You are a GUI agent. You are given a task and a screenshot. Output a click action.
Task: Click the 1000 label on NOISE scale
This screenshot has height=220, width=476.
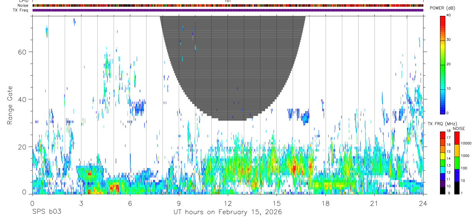click(465, 156)
